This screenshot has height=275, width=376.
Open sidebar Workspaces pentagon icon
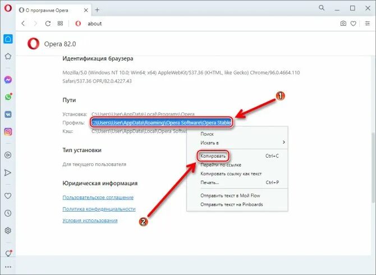click(x=8, y=56)
